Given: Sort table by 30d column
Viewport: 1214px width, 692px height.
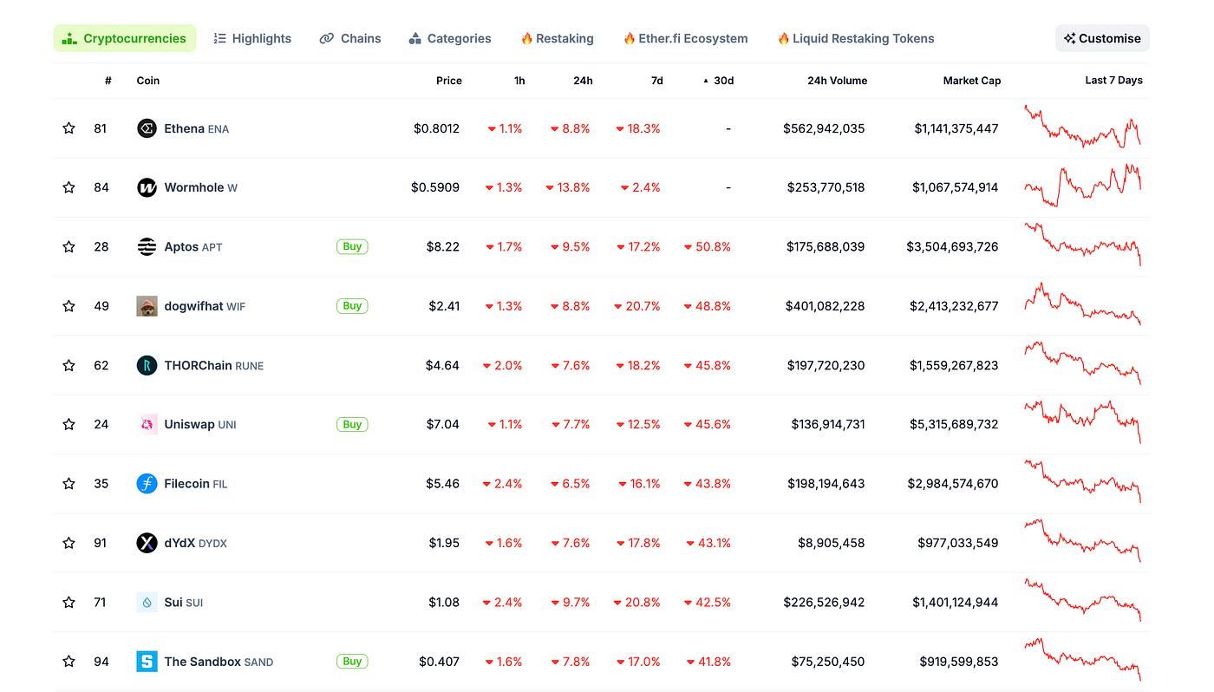Looking at the screenshot, I should [x=722, y=81].
